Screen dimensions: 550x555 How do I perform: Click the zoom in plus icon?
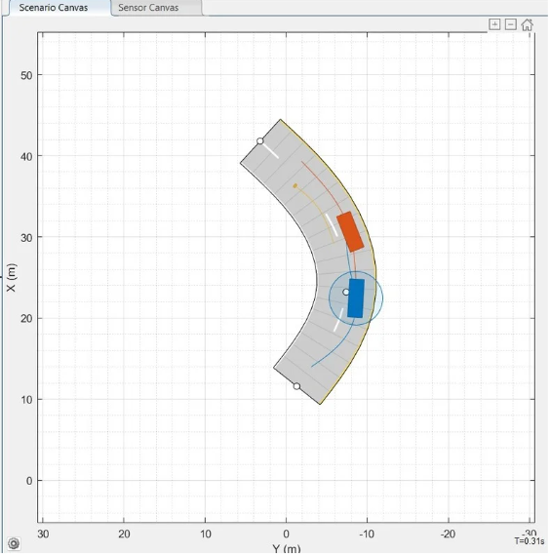(494, 24)
